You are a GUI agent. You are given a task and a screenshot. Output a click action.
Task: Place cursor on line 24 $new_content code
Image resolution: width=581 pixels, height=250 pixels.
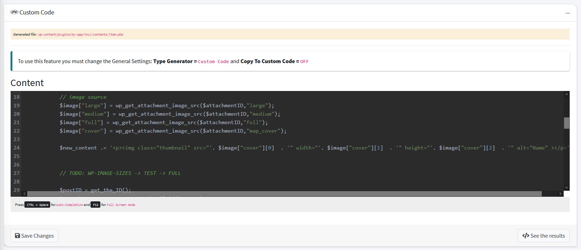pyautogui.click(x=78, y=148)
